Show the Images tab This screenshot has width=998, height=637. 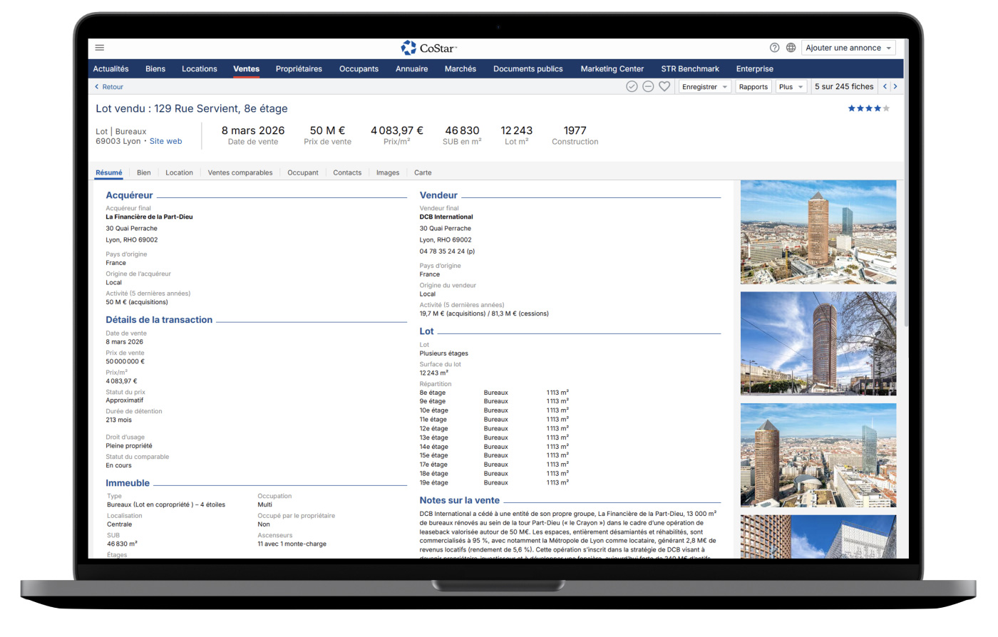coord(388,172)
